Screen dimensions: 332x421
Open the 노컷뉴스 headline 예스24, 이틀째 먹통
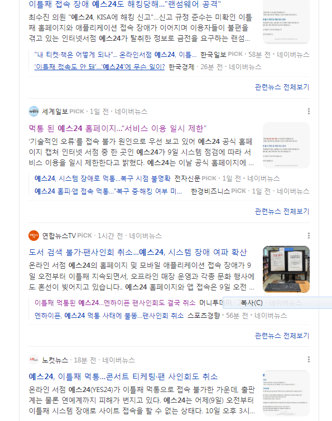point(123,376)
